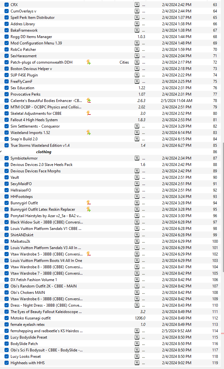Select Black Widow Suit 3BBB conversion mod
Screen dimensions: 224x369
click(47, 222)
